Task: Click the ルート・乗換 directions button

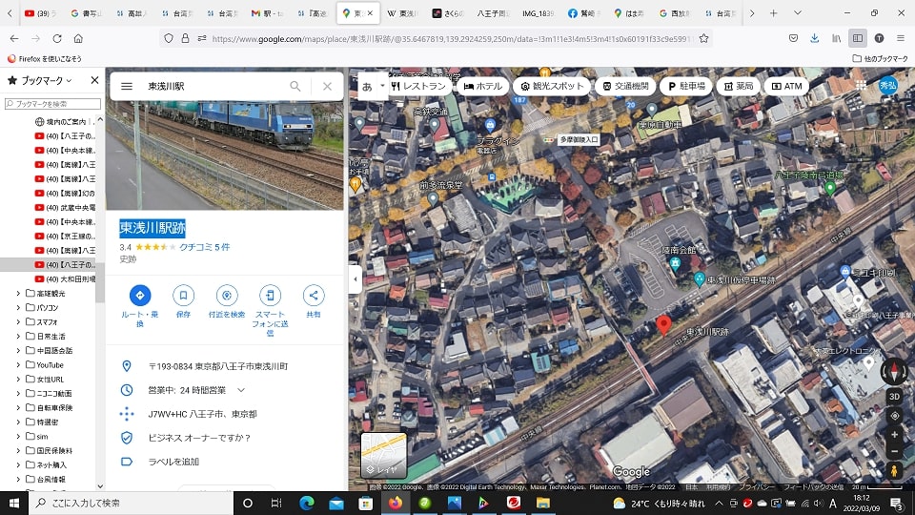Action: pyautogui.click(x=140, y=296)
